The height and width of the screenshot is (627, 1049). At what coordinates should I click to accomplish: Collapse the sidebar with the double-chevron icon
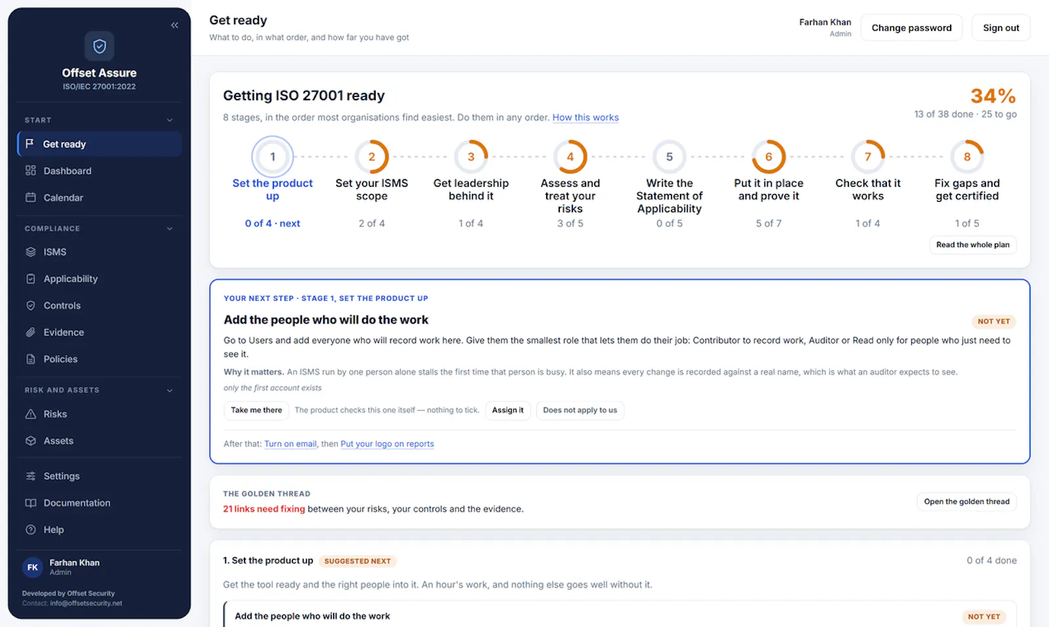click(x=174, y=25)
